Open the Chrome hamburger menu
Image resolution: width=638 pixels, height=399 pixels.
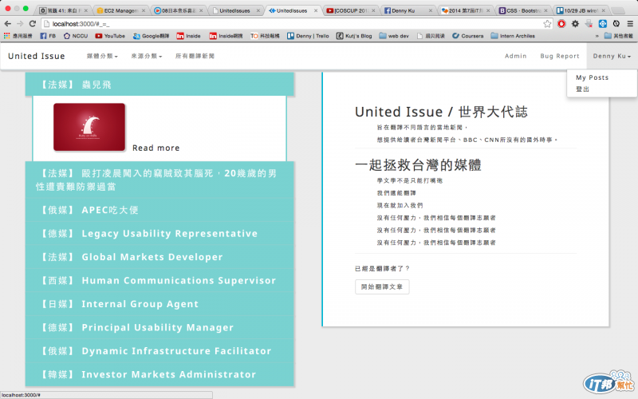630,24
